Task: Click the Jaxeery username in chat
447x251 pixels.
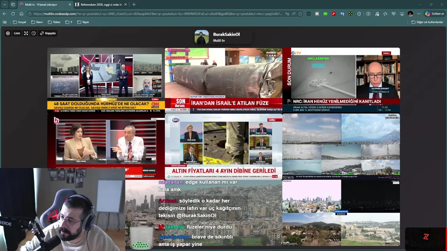Action: pyautogui.click(x=175, y=227)
